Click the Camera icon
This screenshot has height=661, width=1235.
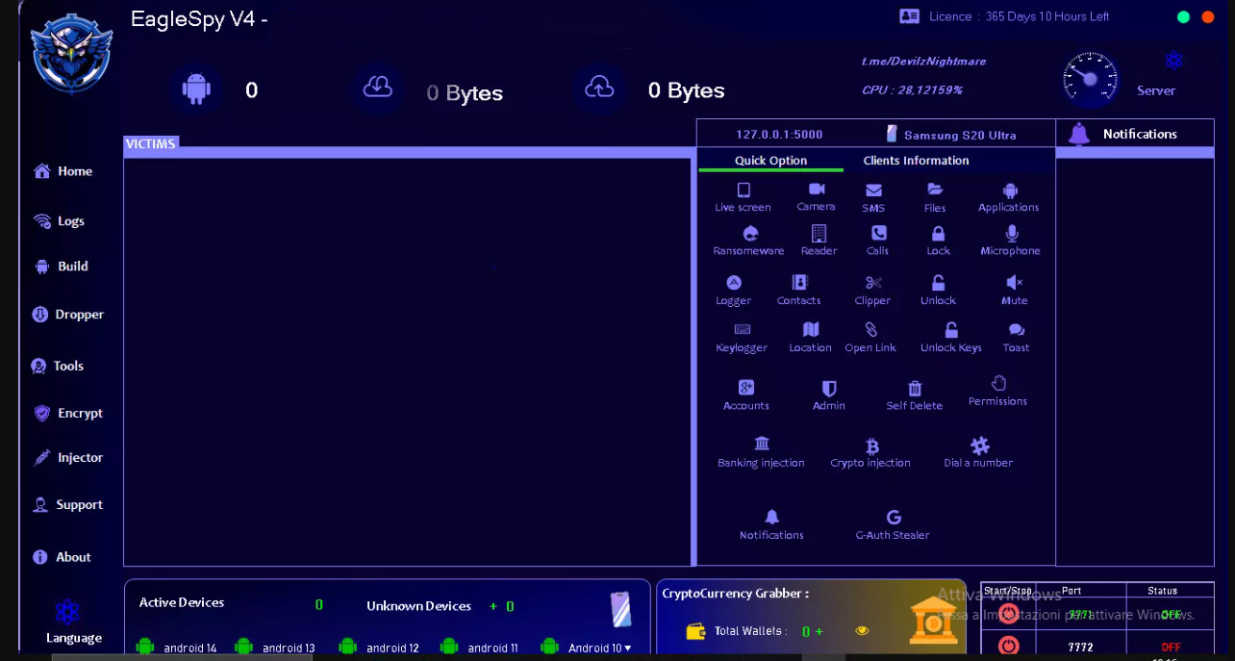817,189
